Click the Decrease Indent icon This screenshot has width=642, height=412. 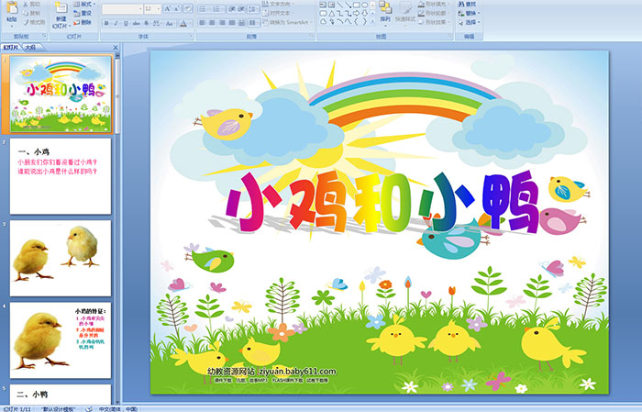[232, 9]
